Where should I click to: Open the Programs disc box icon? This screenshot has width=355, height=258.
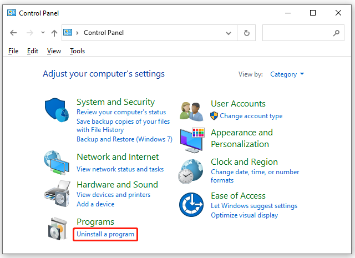(58, 229)
